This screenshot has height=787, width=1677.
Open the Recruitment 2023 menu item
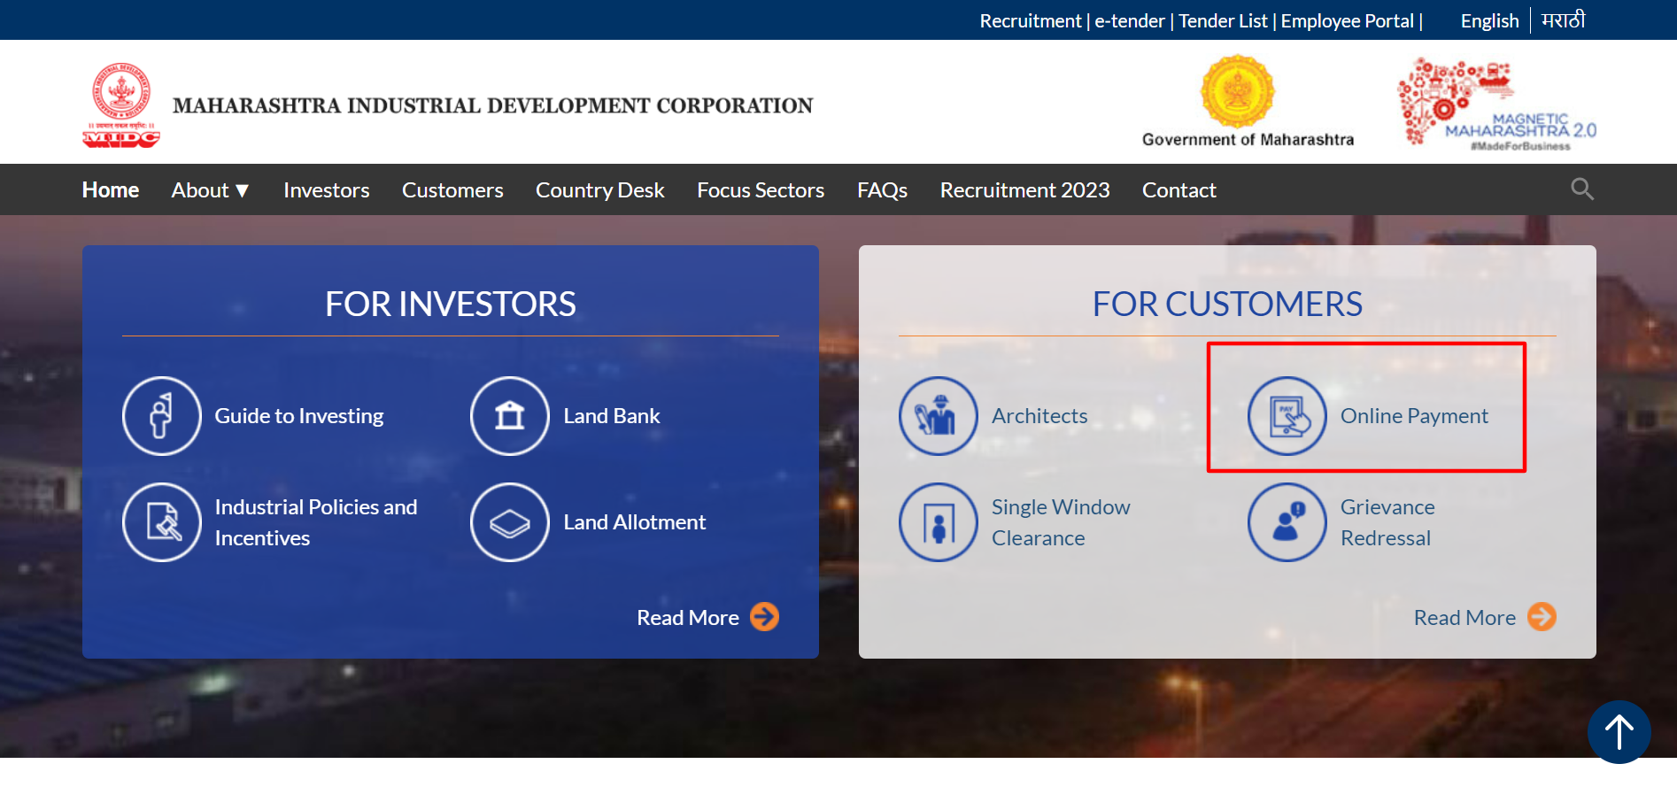(x=1024, y=190)
